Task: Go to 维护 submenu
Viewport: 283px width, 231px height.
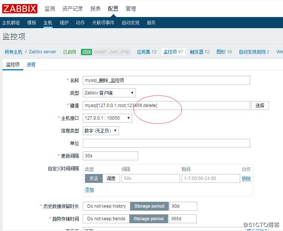Action: [64, 23]
